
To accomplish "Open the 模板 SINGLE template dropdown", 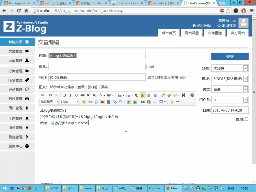I will tap(230, 79).
